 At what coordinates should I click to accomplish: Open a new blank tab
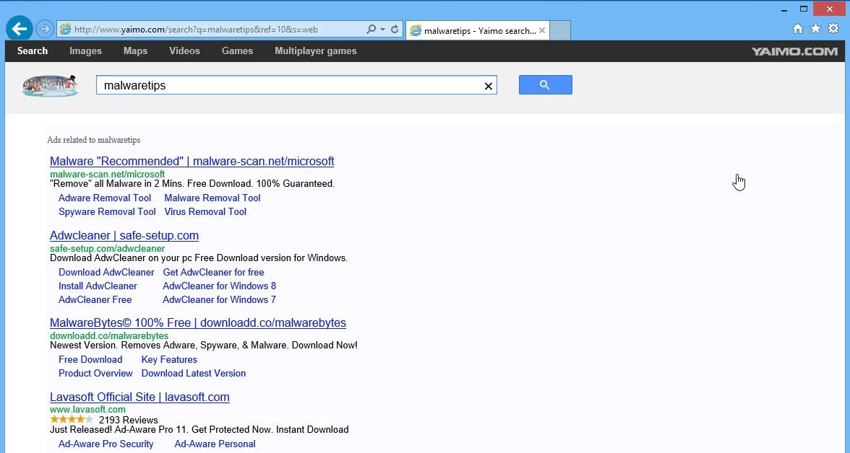coord(560,30)
